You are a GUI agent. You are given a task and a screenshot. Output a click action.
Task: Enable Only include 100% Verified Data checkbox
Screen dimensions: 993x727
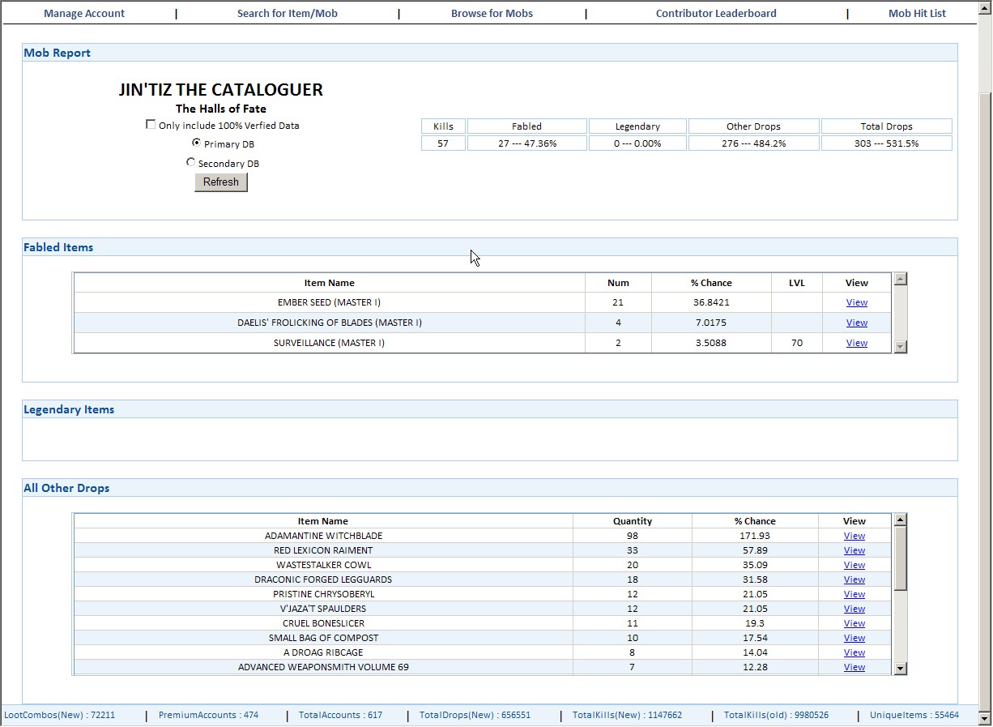pos(151,125)
